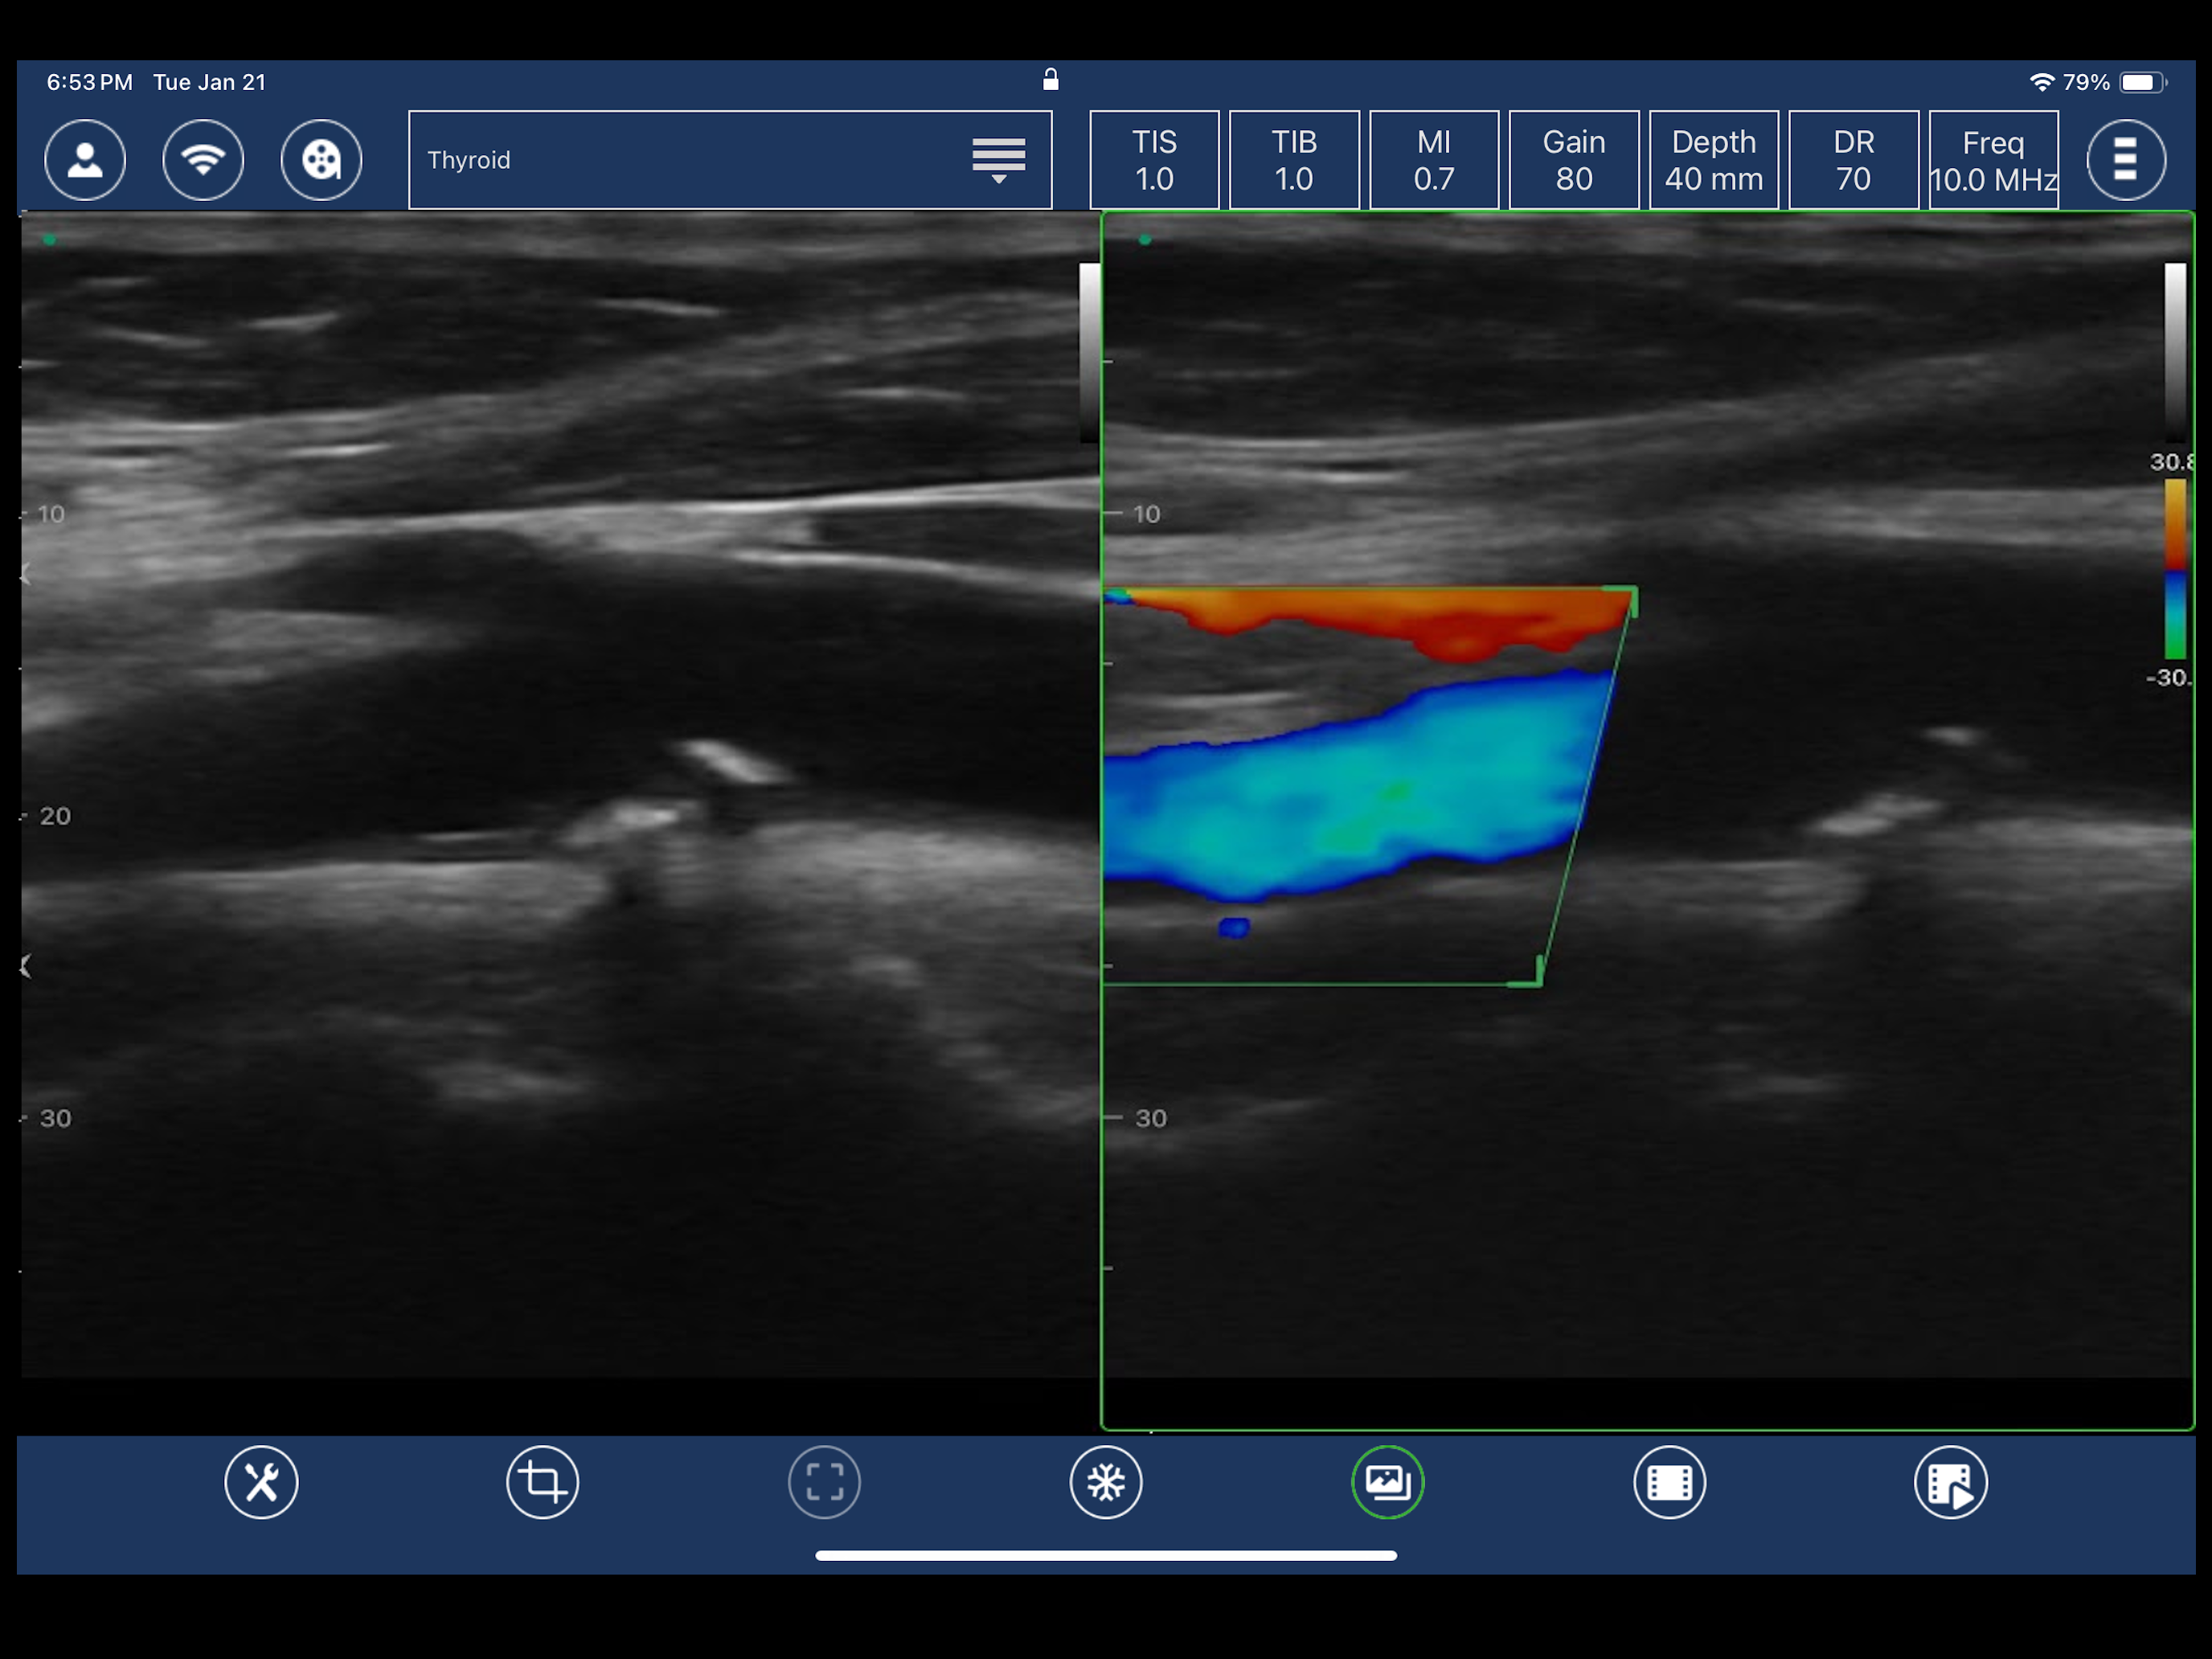The image size is (2212, 1659).
Task: Open the DR 70 dynamic range setting
Action: pyautogui.click(x=1853, y=160)
